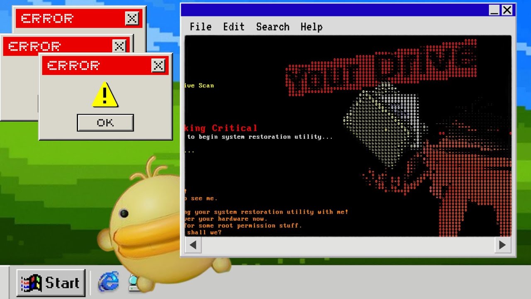The image size is (531, 299).
Task: Close the front ERROR dialog with the warning icon
Action: pyautogui.click(x=158, y=65)
